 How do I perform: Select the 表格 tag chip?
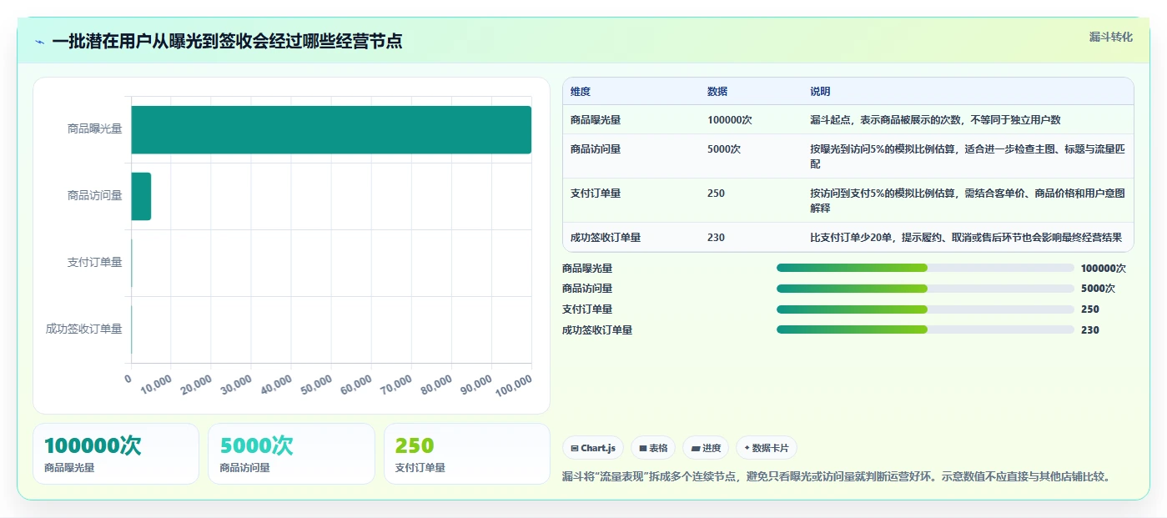click(x=653, y=448)
